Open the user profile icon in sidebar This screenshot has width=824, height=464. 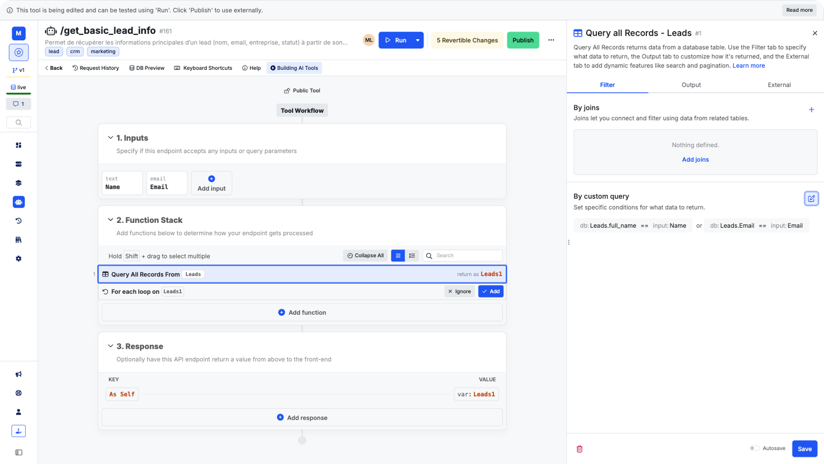click(19, 412)
